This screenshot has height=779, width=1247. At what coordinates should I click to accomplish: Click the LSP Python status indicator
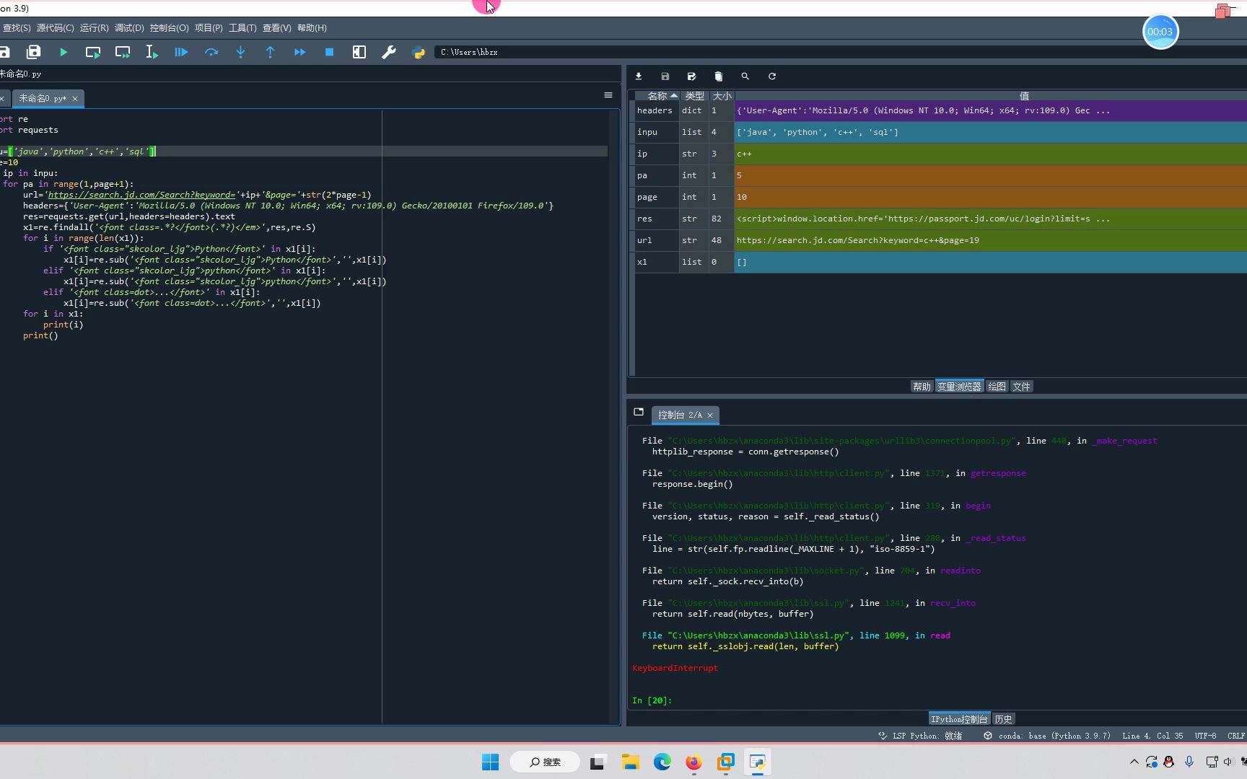920,736
